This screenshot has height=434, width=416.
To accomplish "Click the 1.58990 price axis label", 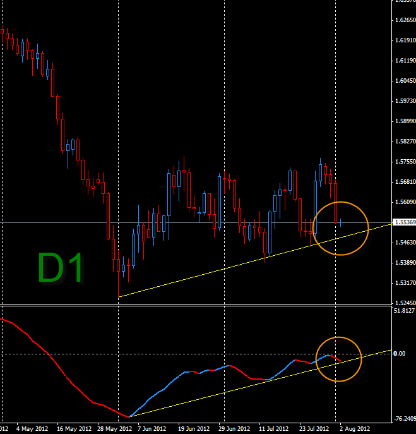I will tap(405, 121).
